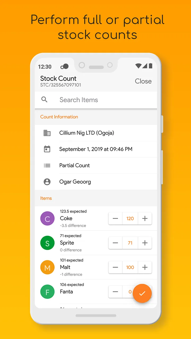Image resolution: width=191 pixels, height=339 pixels.
Task: Tap the person icon beside Ogar Geoorg
Action: [x=47, y=182]
